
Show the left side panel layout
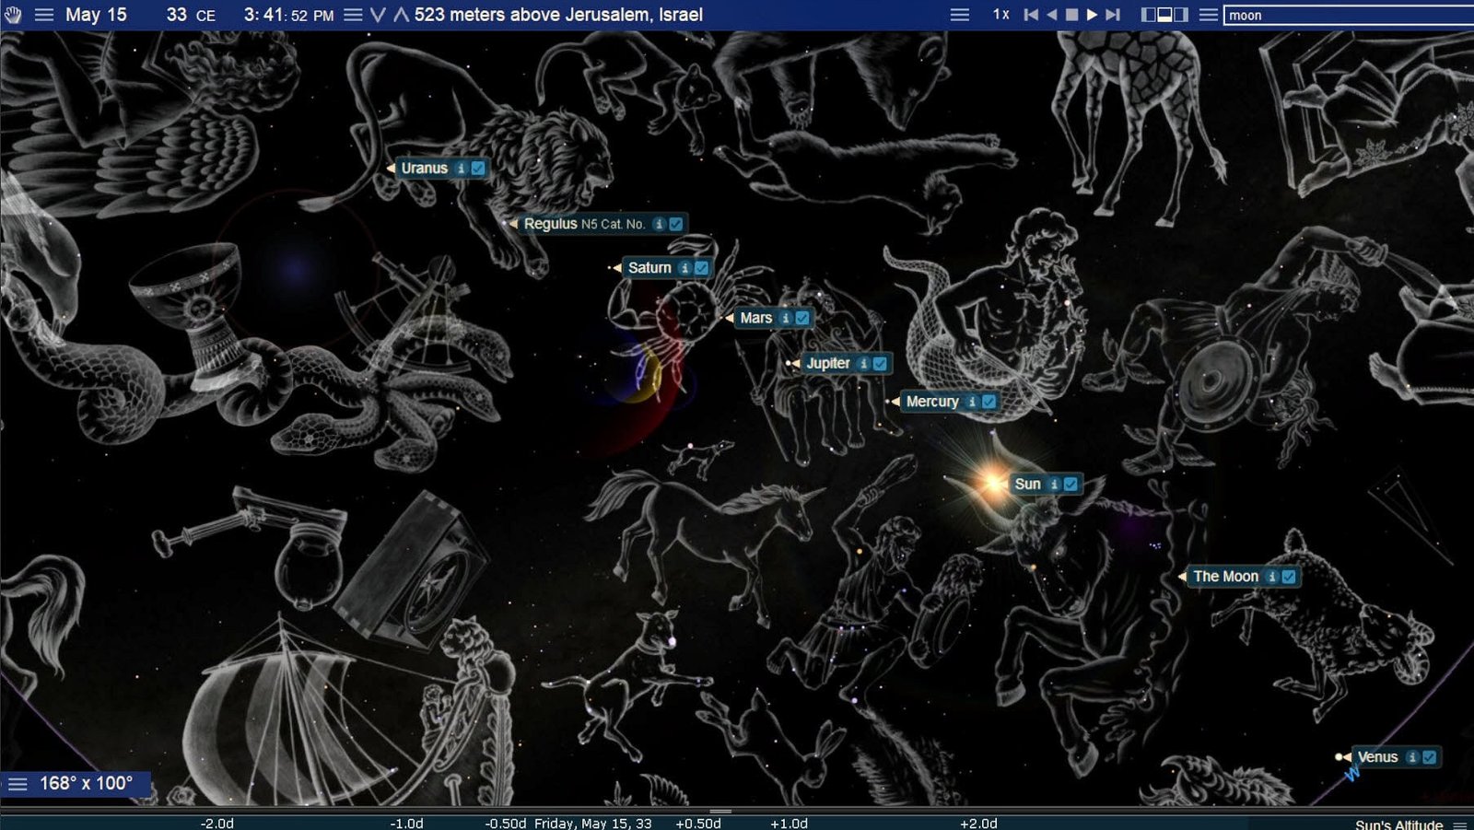(1148, 15)
